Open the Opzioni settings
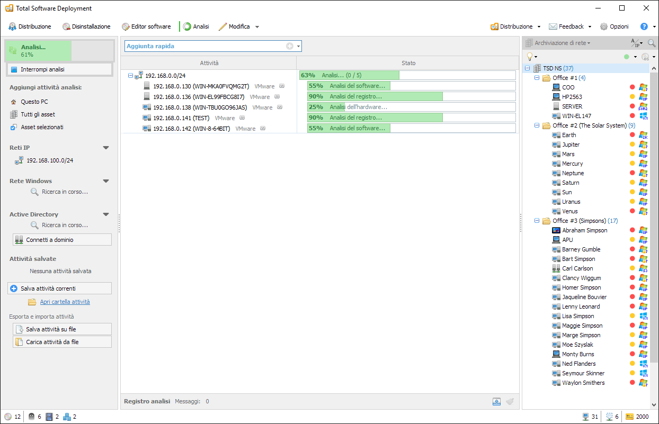This screenshot has width=659, height=424. coord(614,26)
